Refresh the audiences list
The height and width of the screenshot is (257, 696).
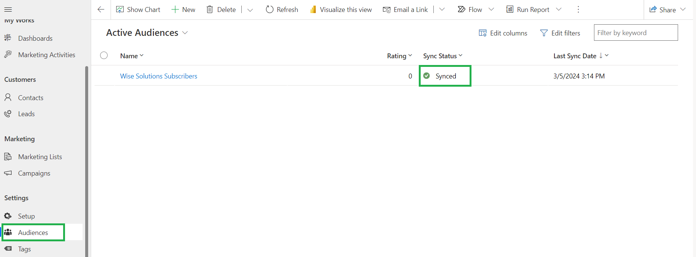coord(282,10)
